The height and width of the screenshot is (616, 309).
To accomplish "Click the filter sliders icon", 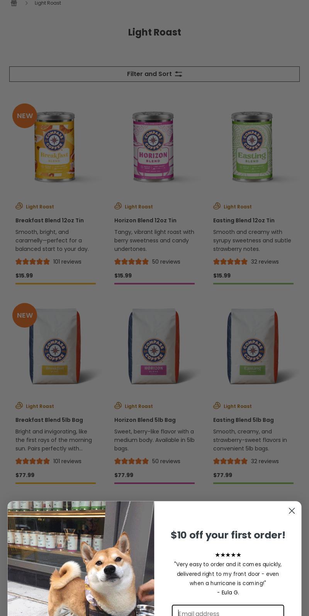I will tap(178, 74).
